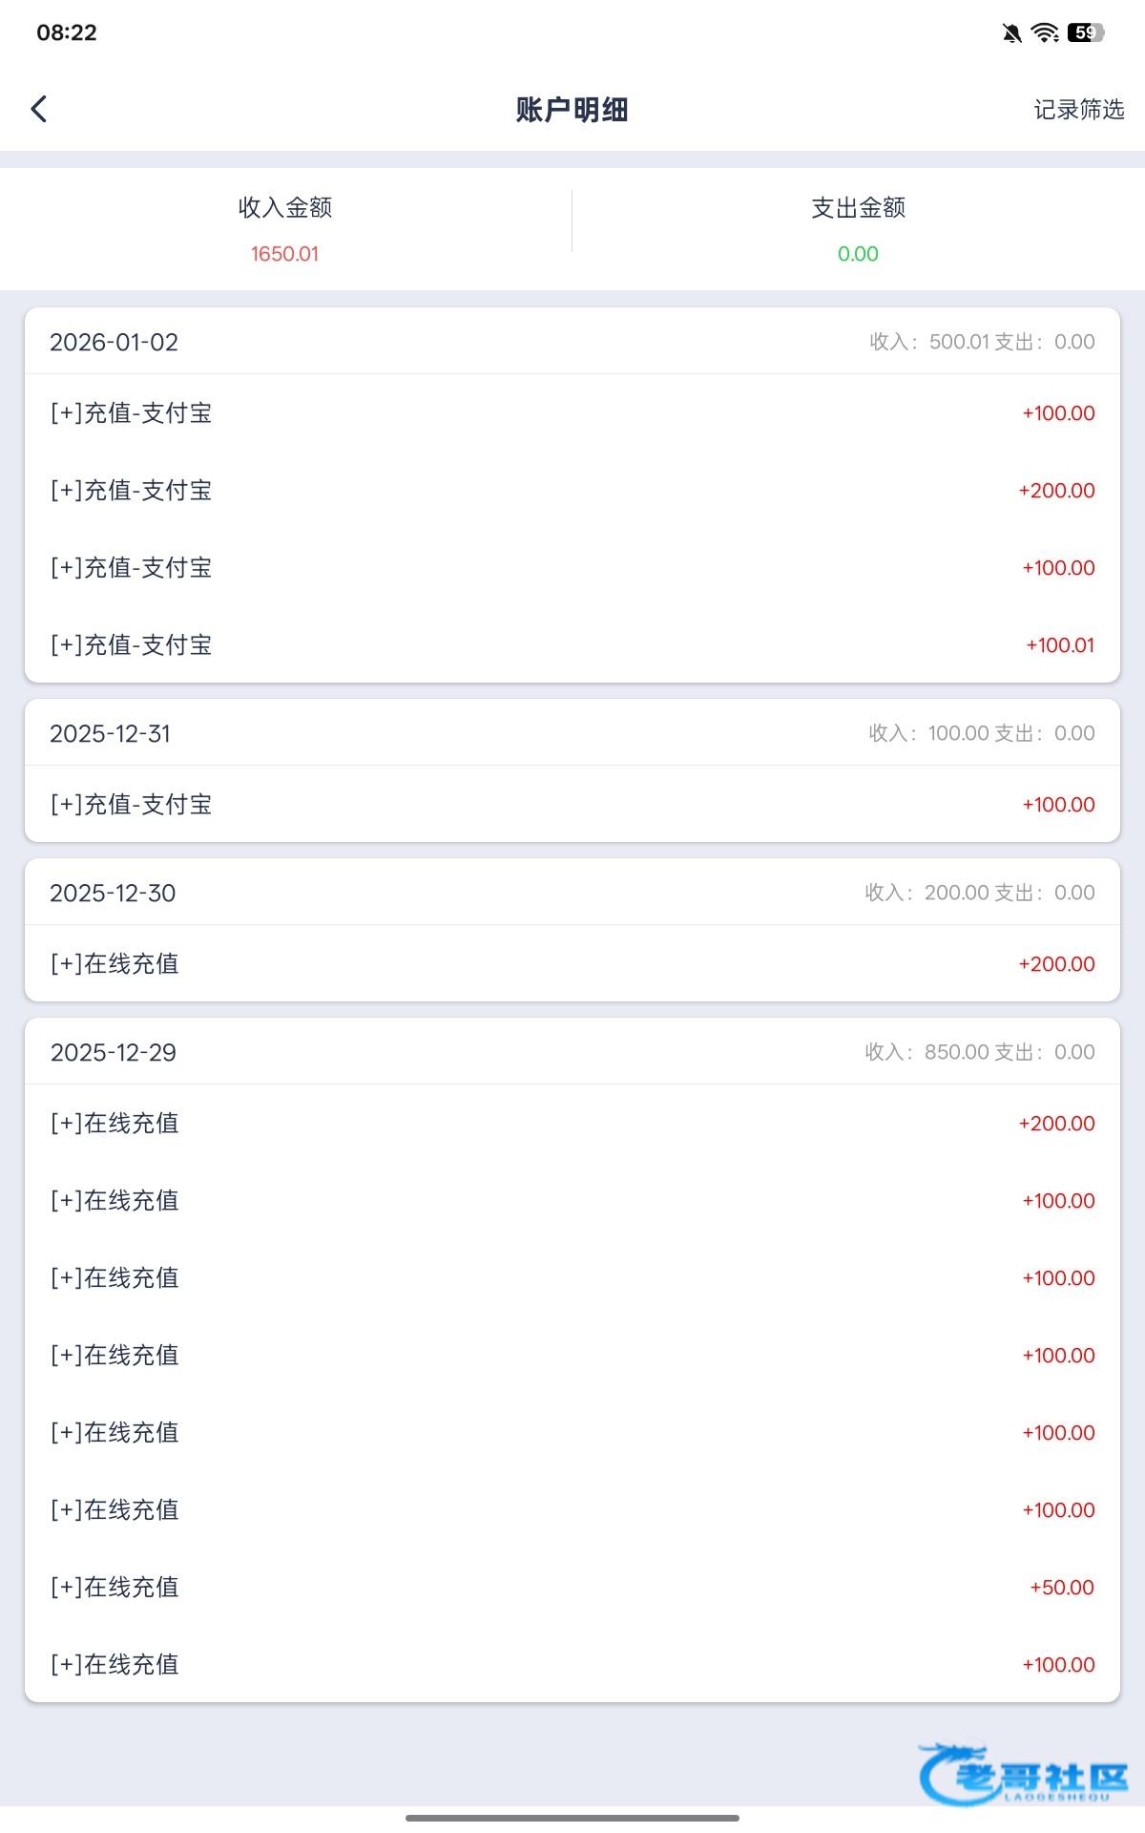Select the 收入金额 1650.01 summary
Image resolution: width=1145 pixels, height=1833 pixels.
click(x=284, y=229)
